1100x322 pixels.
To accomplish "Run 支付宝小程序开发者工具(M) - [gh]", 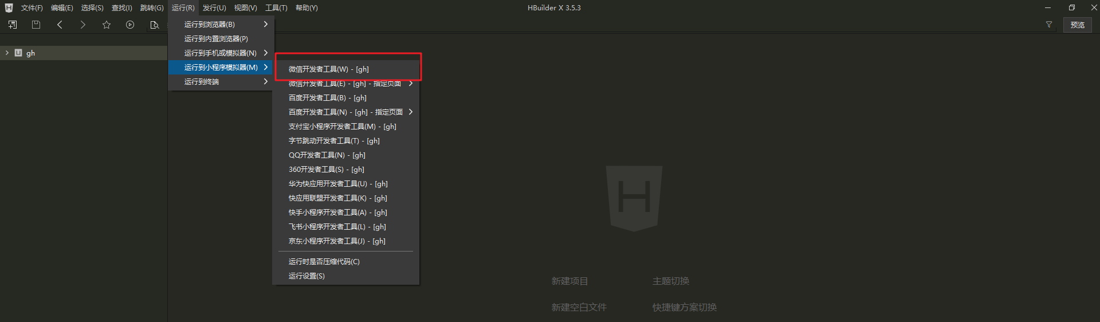I will tap(347, 126).
